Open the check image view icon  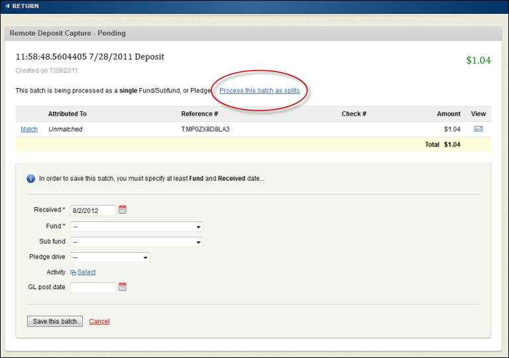point(478,129)
